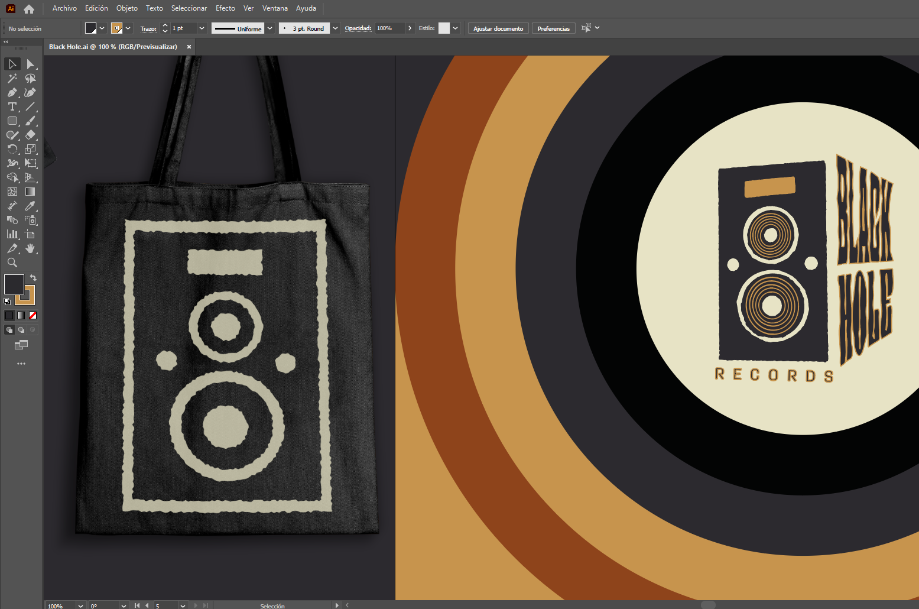
Task: Open the Ventana menu
Action: pyautogui.click(x=275, y=8)
